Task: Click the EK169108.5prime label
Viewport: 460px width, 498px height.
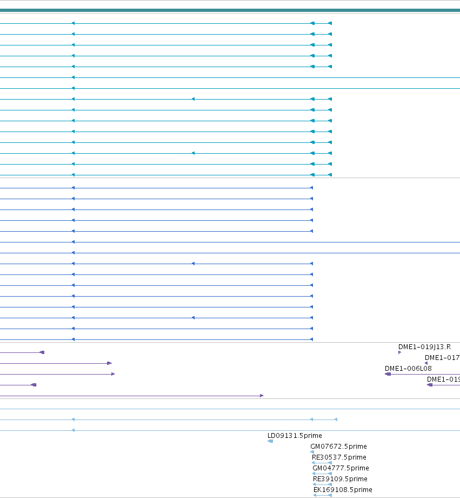Action: pyautogui.click(x=343, y=489)
